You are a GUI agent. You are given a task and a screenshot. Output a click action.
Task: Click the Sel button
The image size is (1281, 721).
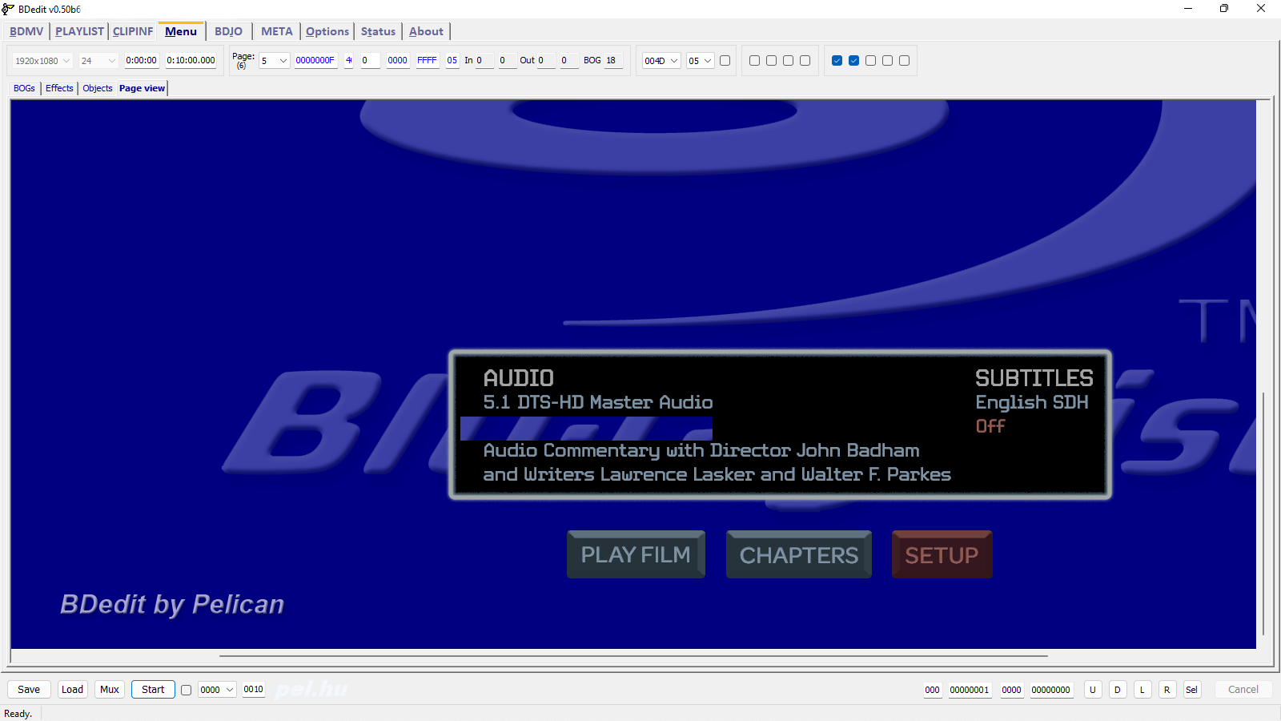click(x=1192, y=690)
